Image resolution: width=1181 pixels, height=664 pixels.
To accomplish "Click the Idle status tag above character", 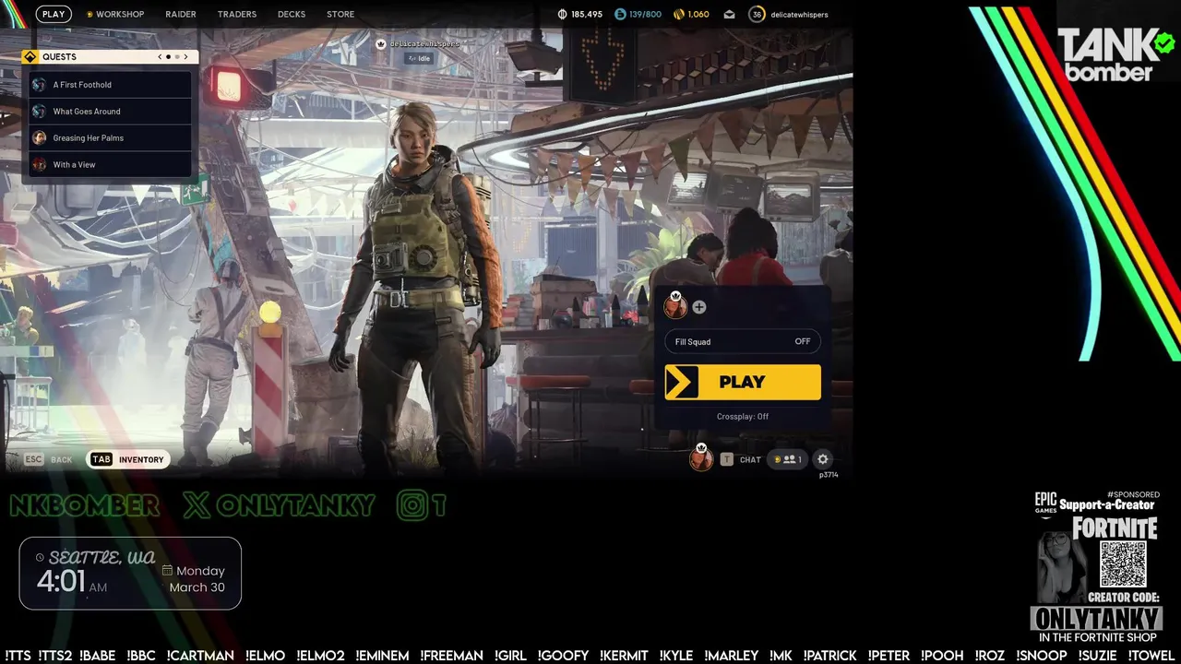I will tap(420, 58).
